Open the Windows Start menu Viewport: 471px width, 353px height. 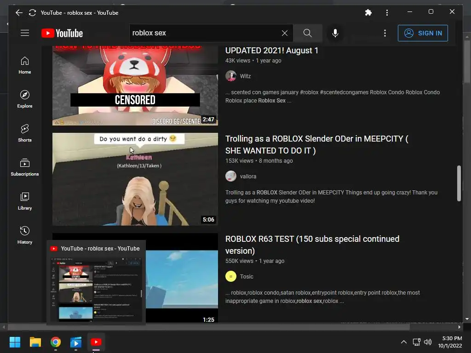tap(15, 342)
